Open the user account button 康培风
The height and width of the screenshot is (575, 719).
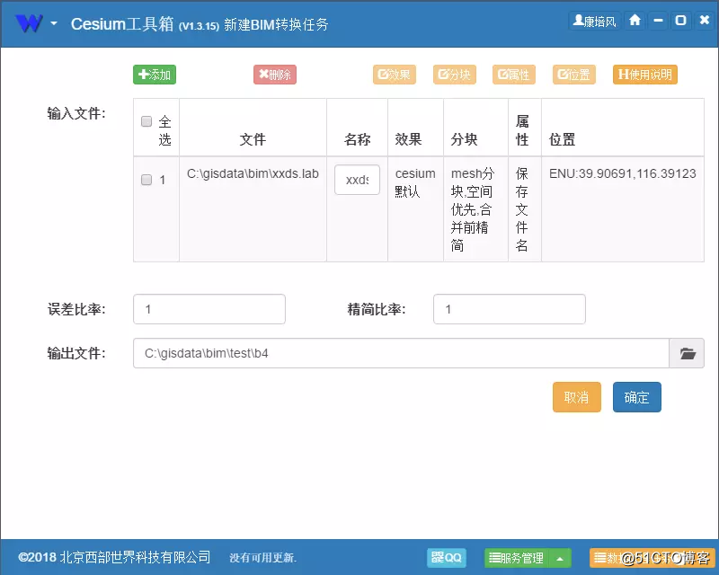[x=595, y=21]
